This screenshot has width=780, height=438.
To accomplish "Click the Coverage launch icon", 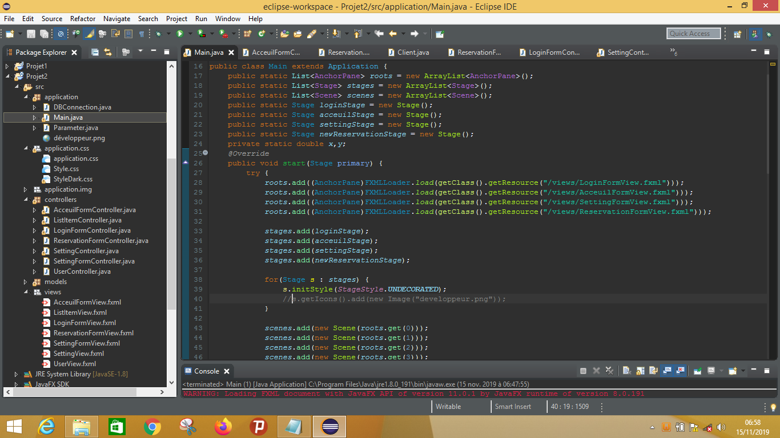I will point(201,34).
